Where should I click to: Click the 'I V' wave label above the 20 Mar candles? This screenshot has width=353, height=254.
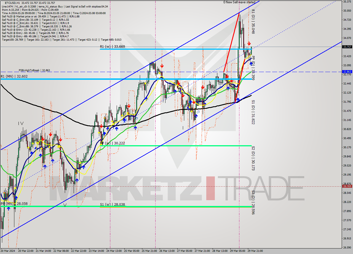21,123
